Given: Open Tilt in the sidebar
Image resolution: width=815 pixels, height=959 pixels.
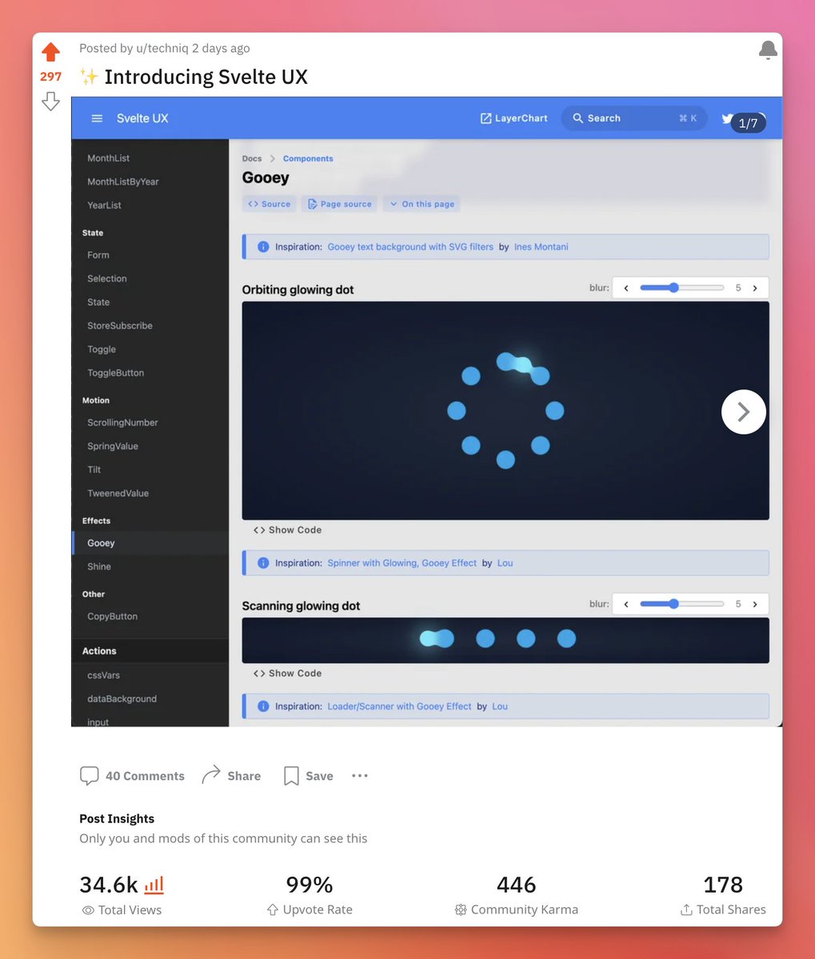Looking at the screenshot, I should coord(94,470).
